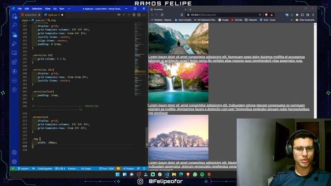Open editor more actions ellipsis

[144, 15]
